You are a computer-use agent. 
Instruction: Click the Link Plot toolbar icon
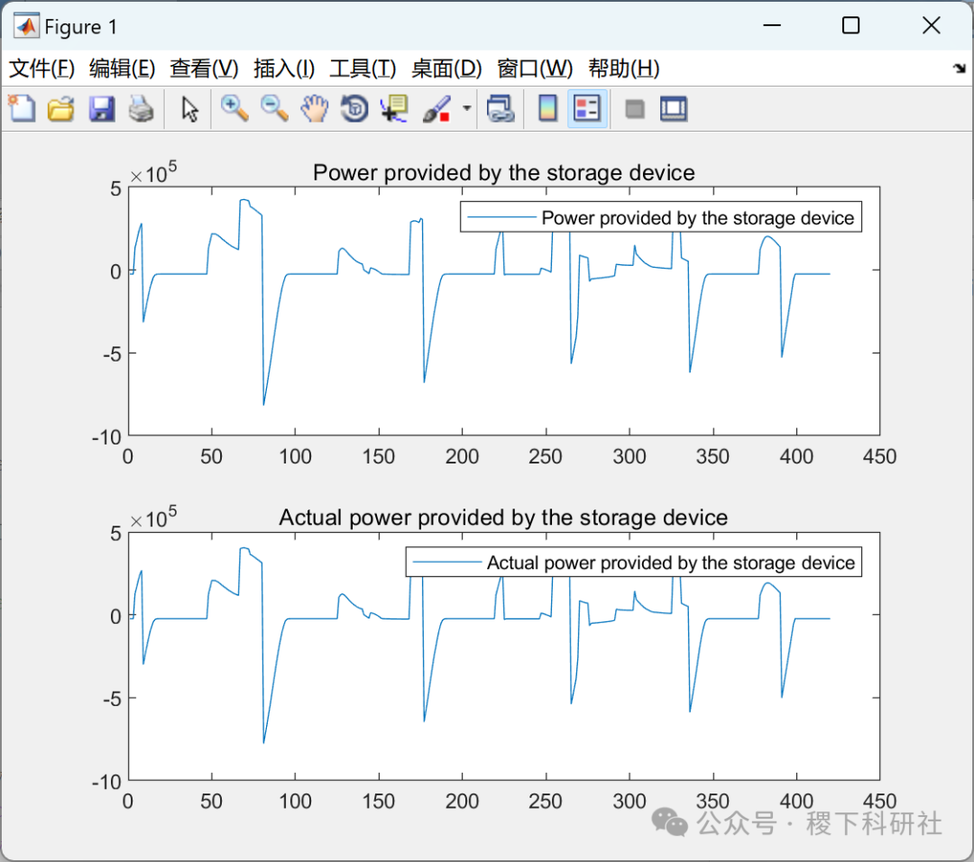500,109
